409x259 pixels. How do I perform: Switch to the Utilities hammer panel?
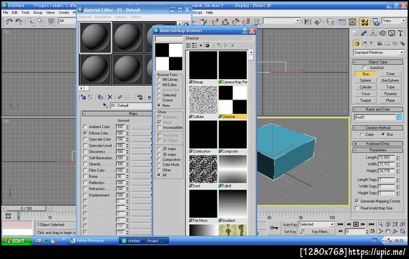tap(401, 33)
